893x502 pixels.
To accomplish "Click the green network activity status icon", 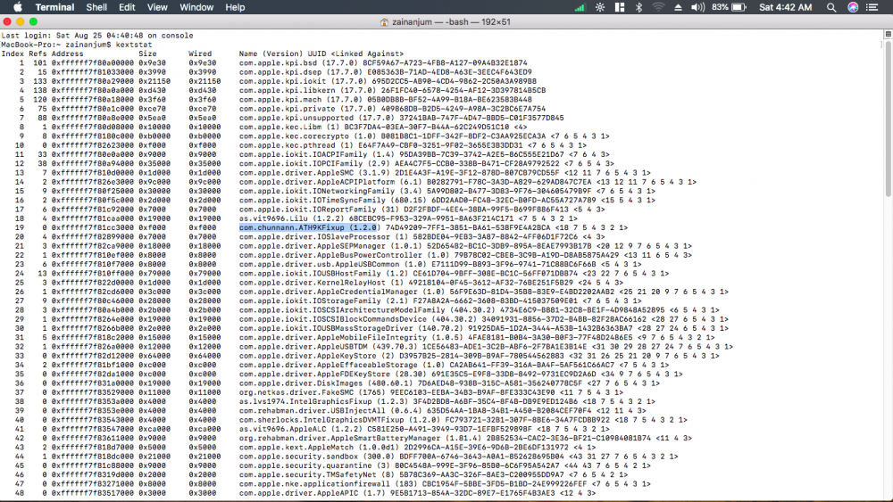I will coord(580,7).
